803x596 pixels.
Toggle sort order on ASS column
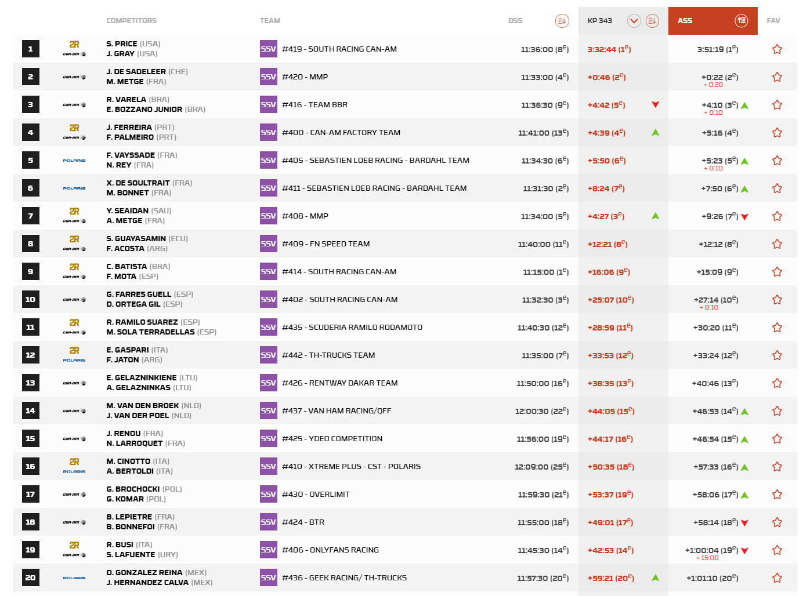pos(741,21)
